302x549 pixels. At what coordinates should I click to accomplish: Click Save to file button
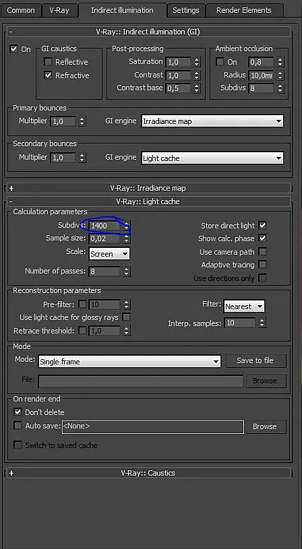(255, 360)
